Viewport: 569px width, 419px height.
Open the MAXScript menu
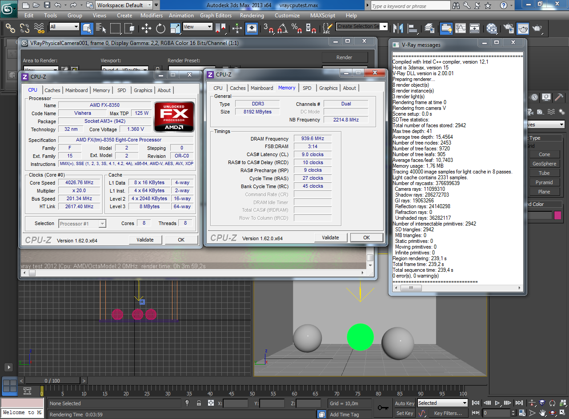point(323,16)
